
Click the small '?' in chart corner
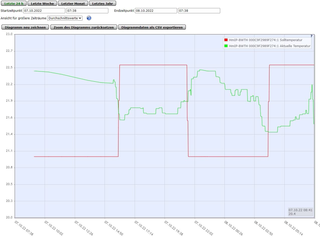point(311,36)
